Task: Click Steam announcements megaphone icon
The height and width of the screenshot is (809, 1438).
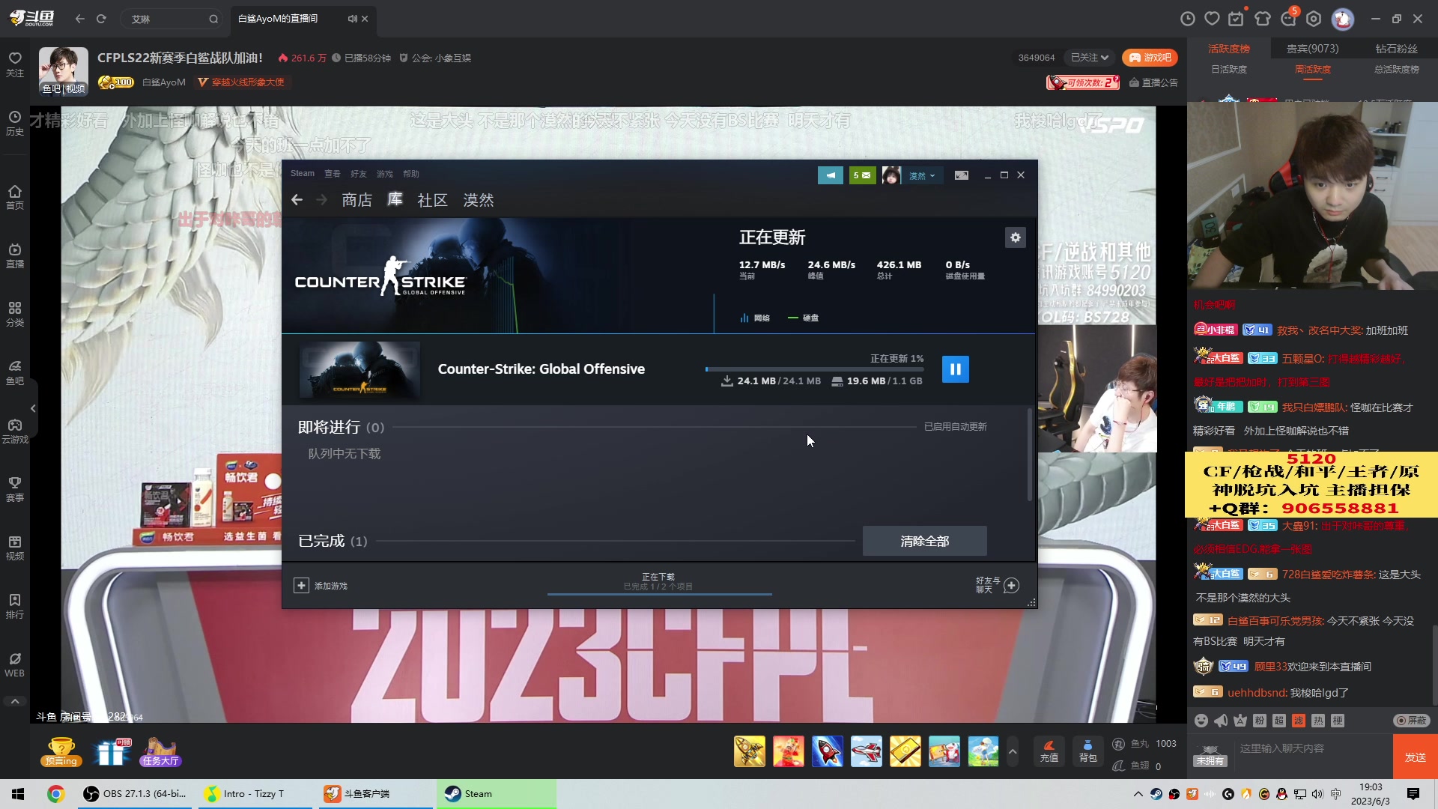Action: point(830,175)
